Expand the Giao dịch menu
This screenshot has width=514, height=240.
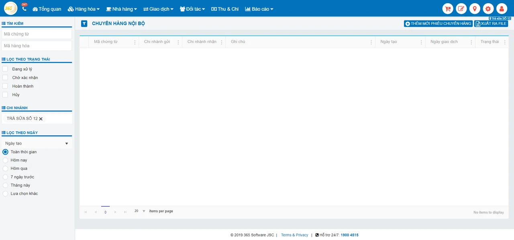(x=158, y=9)
